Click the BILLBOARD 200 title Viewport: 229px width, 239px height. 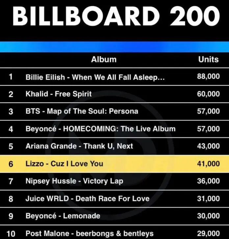(x=114, y=16)
